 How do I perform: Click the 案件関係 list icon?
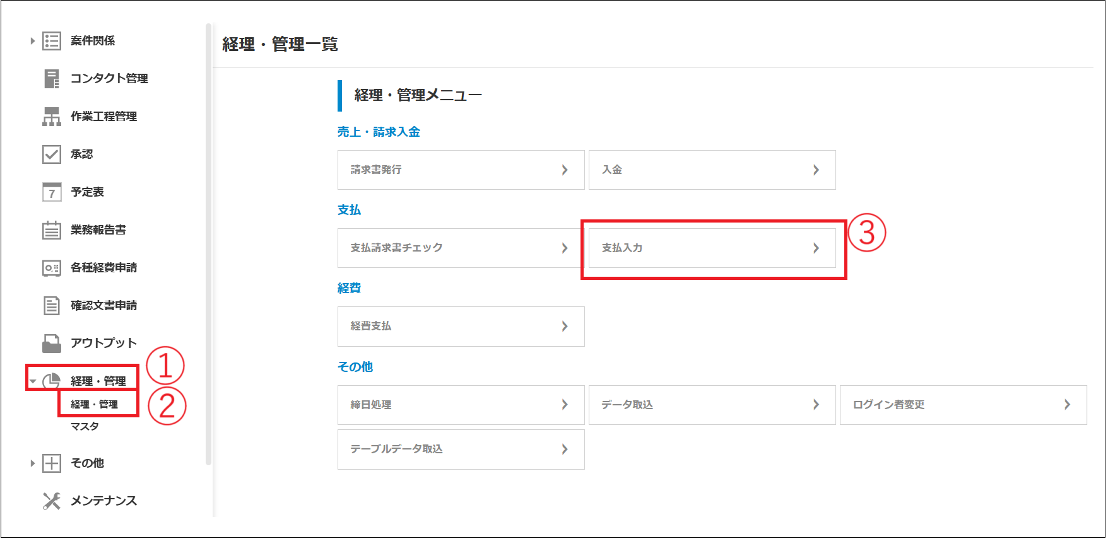tap(51, 41)
